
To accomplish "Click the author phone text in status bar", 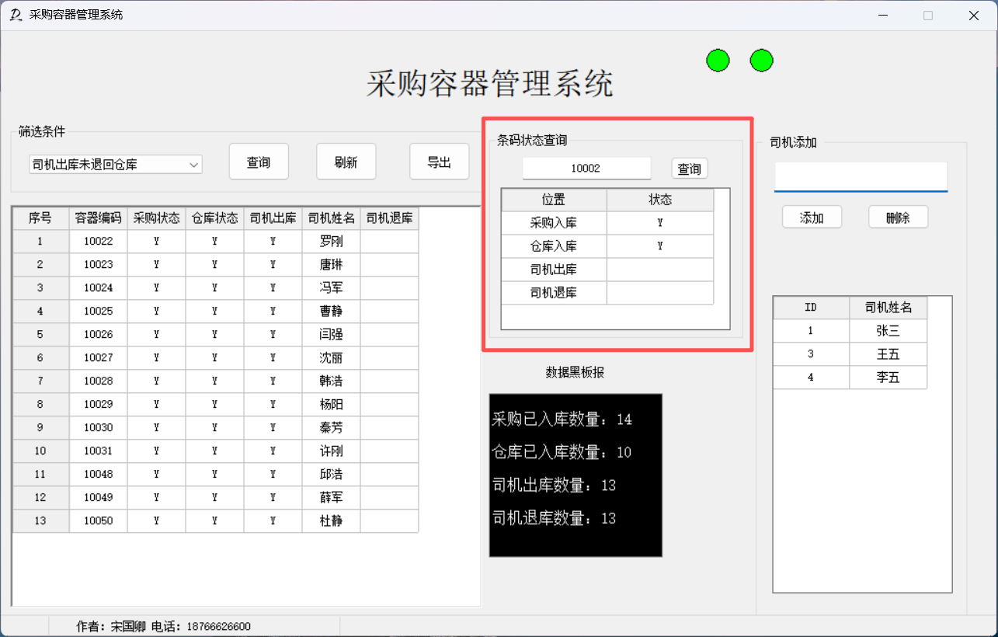I will click(x=163, y=626).
